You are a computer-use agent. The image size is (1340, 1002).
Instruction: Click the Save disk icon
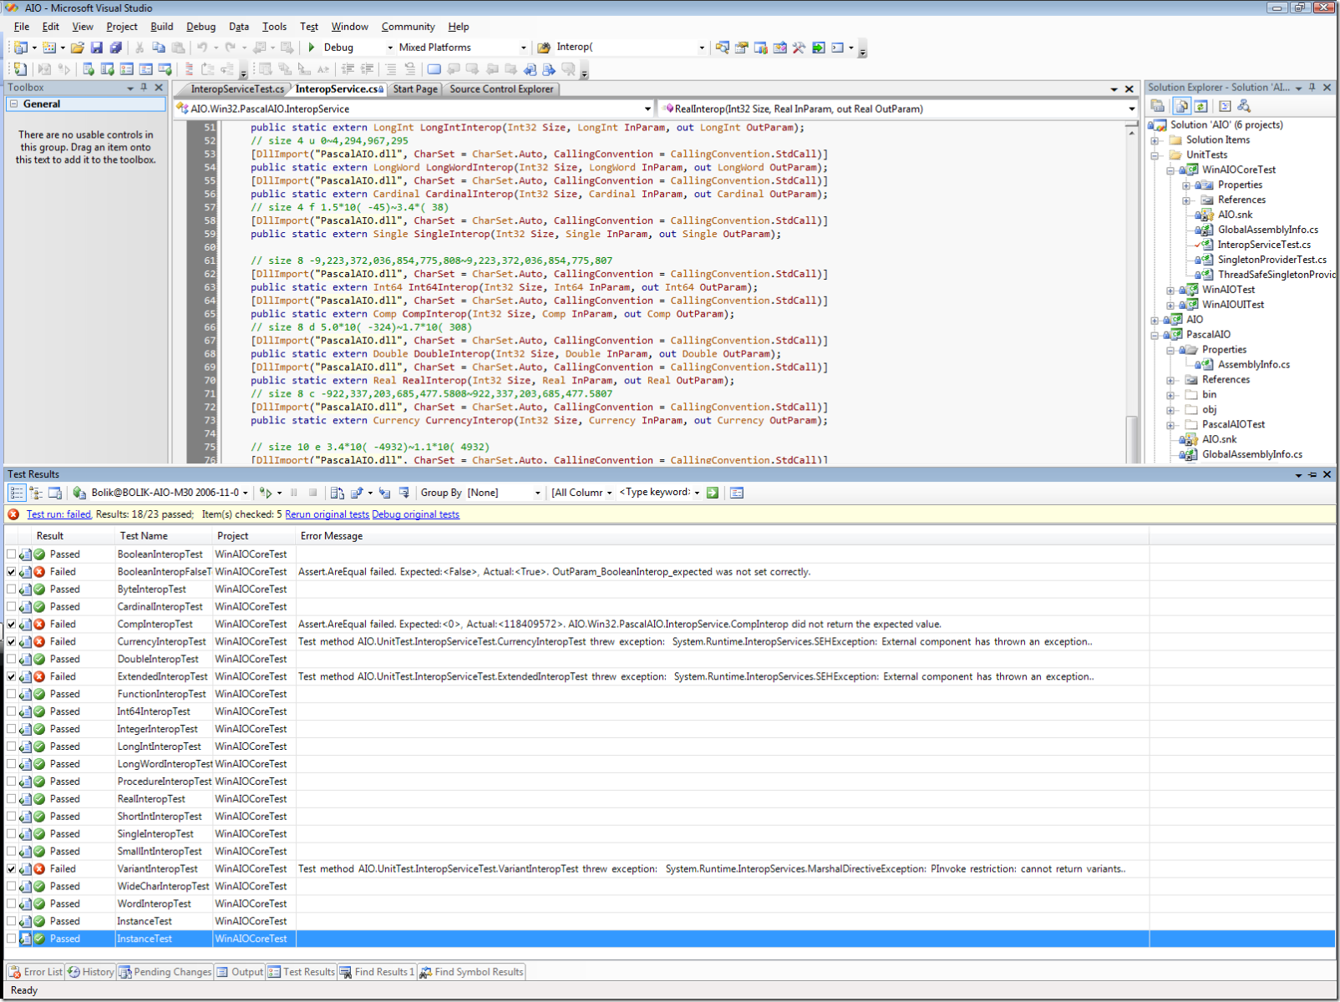(x=97, y=48)
